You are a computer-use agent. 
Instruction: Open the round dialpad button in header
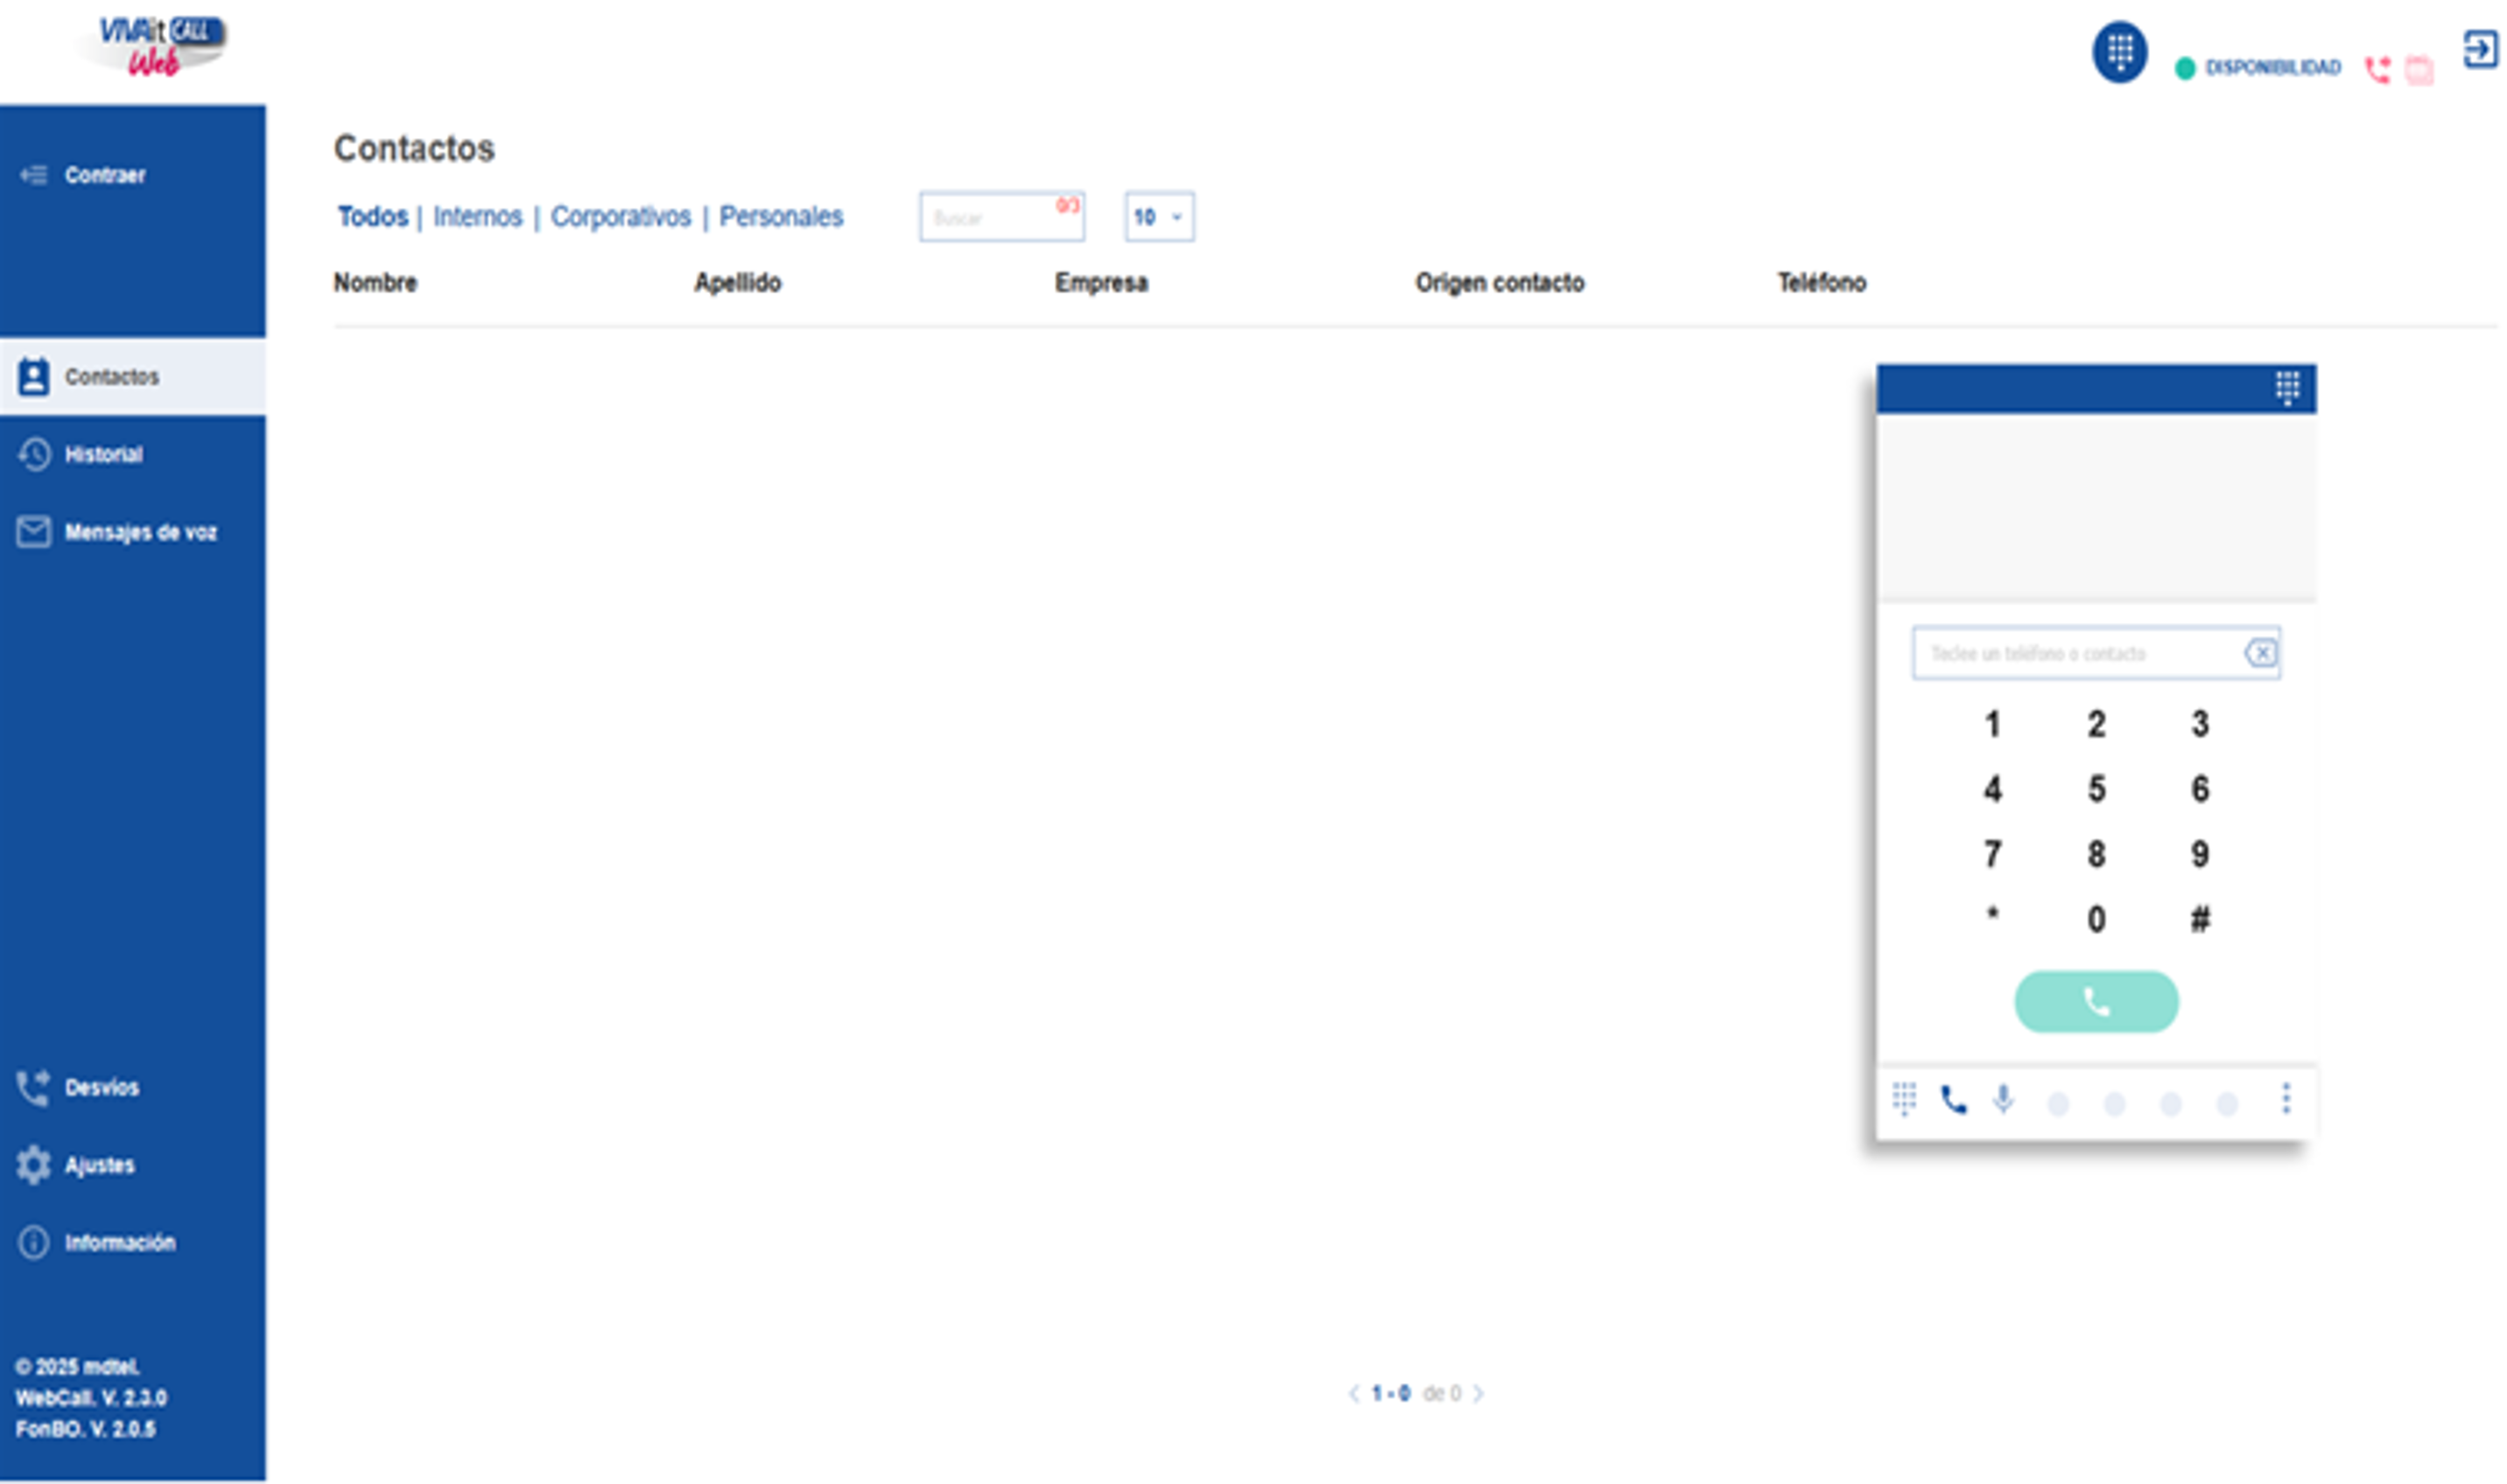pos(2119,52)
